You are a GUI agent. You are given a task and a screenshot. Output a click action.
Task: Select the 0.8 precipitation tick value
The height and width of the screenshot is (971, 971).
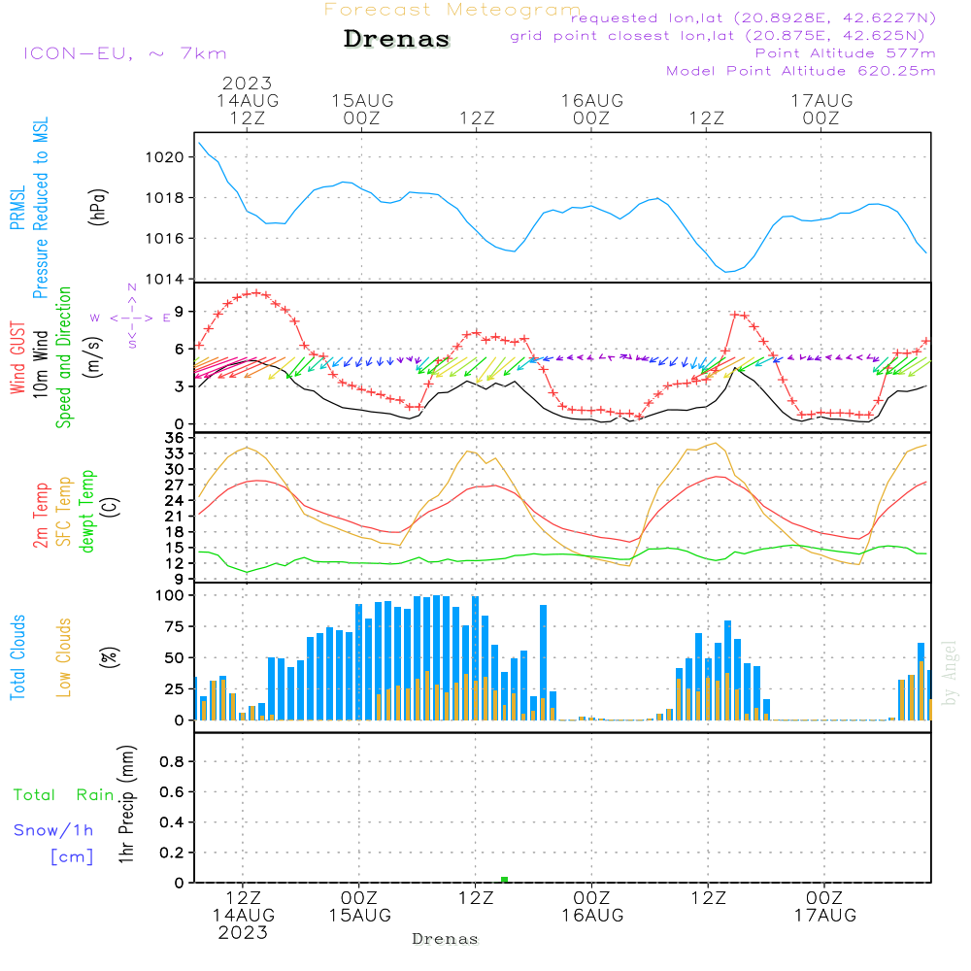click(172, 761)
